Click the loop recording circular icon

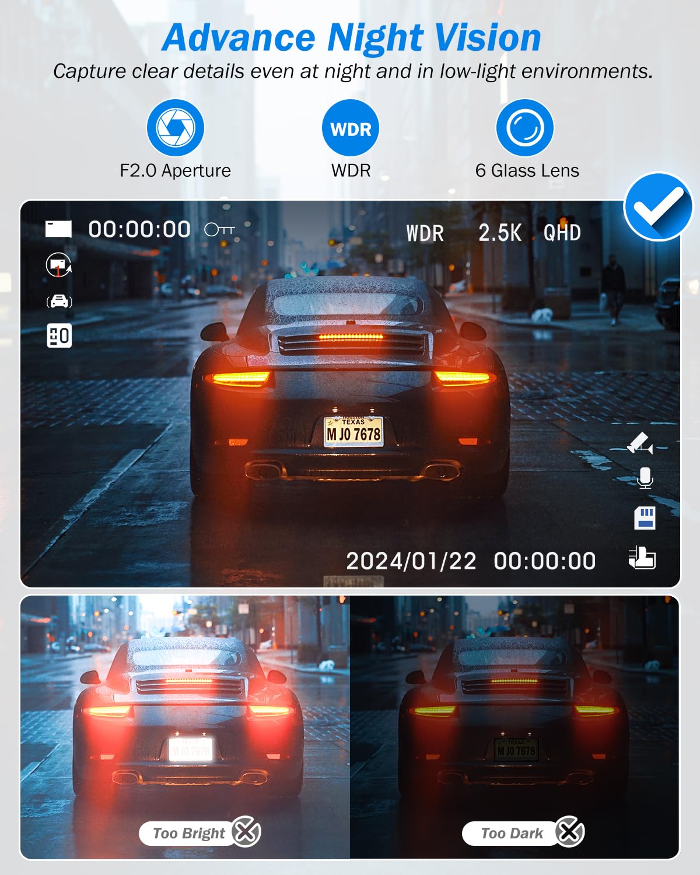tap(58, 265)
